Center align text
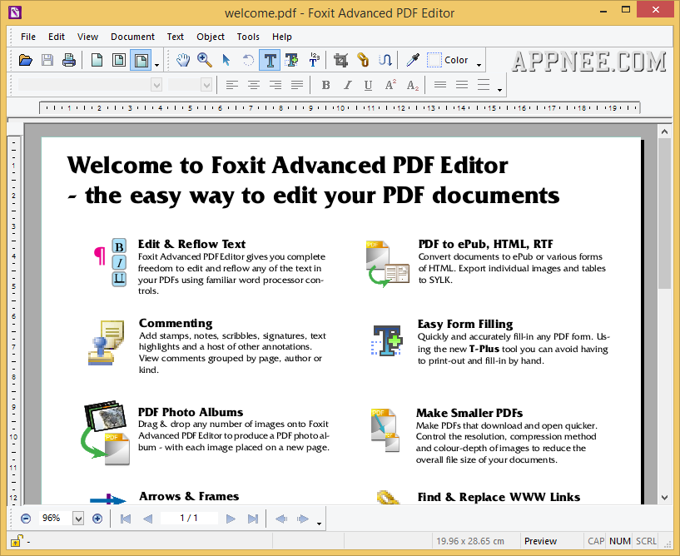 pos(254,85)
